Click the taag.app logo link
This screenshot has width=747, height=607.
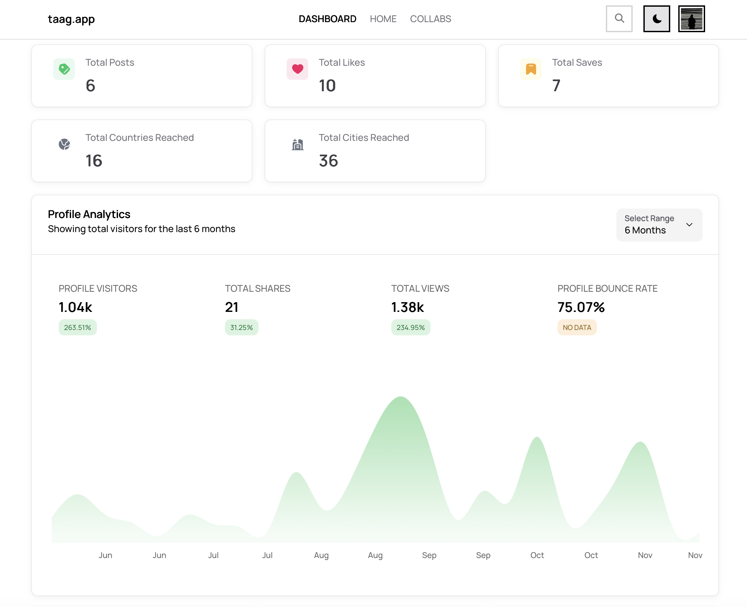point(71,19)
